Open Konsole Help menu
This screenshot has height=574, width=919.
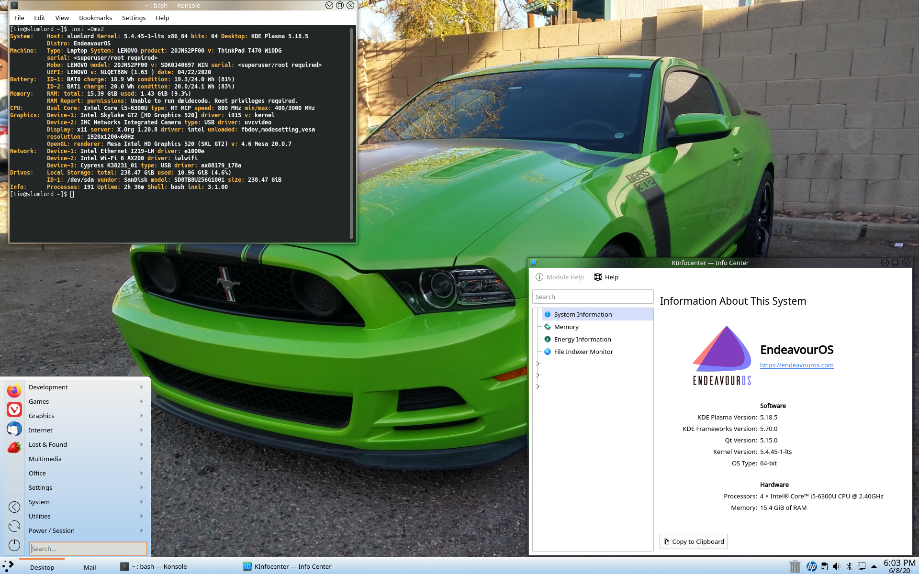click(x=162, y=18)
